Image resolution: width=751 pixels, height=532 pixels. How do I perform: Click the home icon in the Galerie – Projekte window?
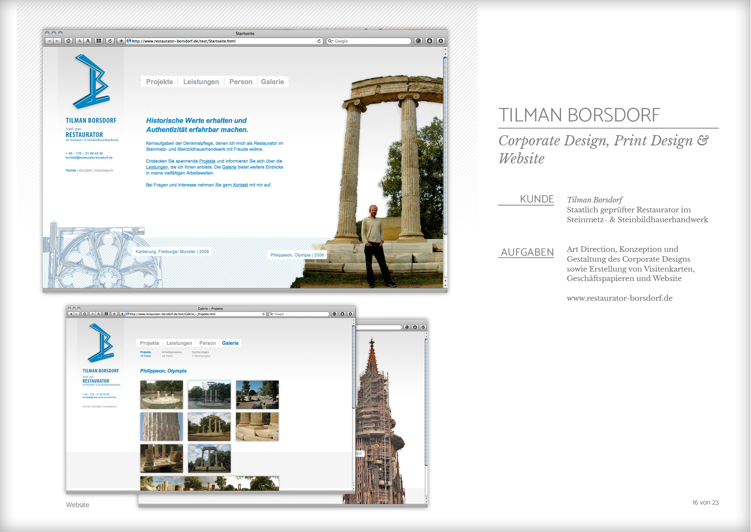pos(84,314)
